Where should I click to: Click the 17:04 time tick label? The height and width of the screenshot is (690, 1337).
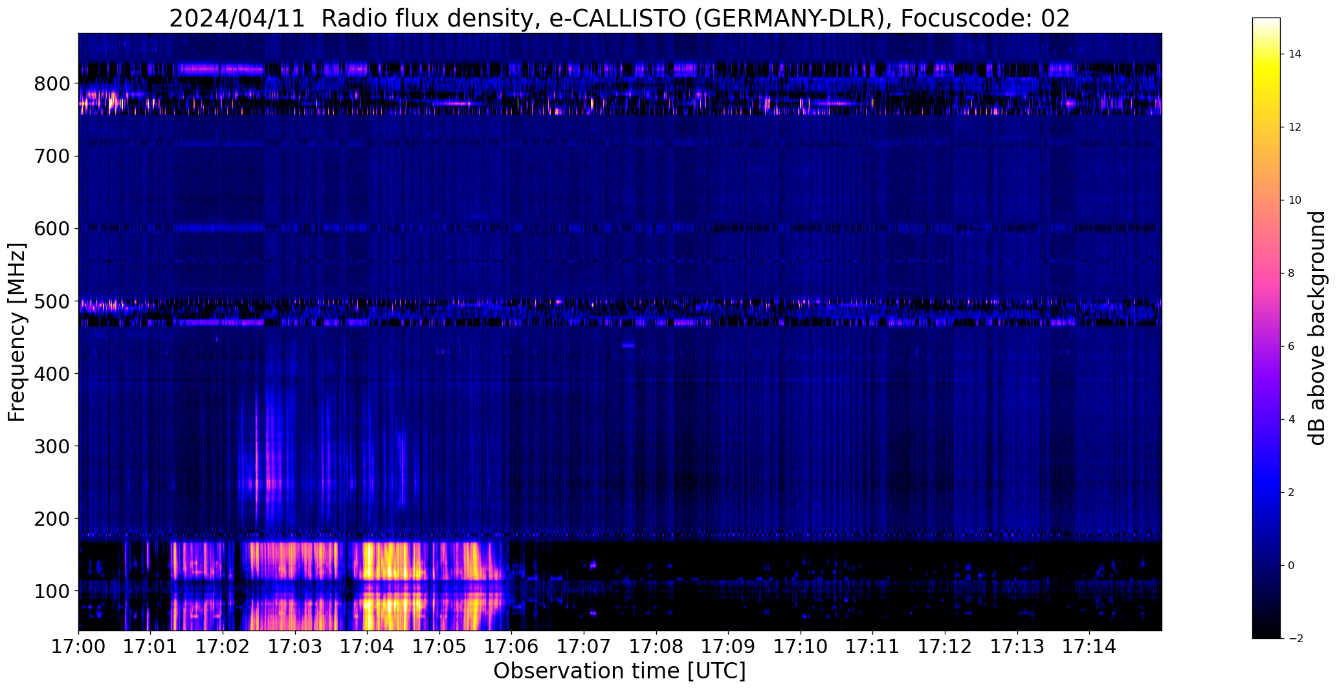[367, 646]
